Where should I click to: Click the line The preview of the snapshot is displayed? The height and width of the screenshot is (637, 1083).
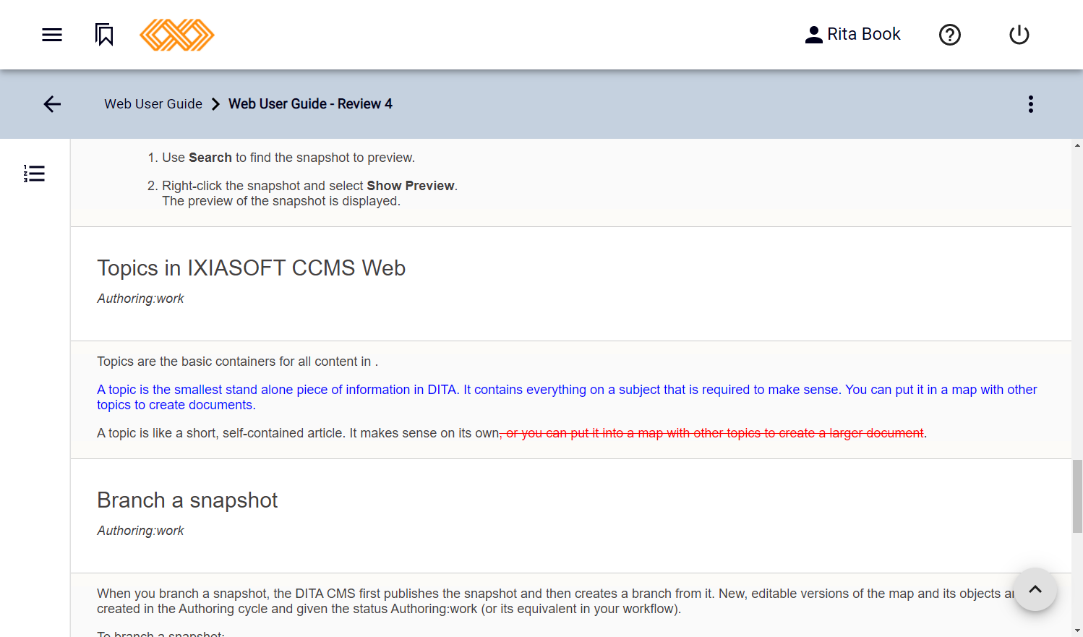(281, 201)
